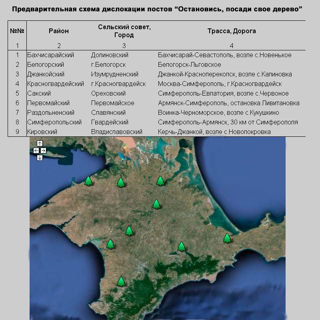The width and height of the screenshot is (320, 320).
Task: Click the tree marker north of Simferopol
Action: [x=129, y=231]
